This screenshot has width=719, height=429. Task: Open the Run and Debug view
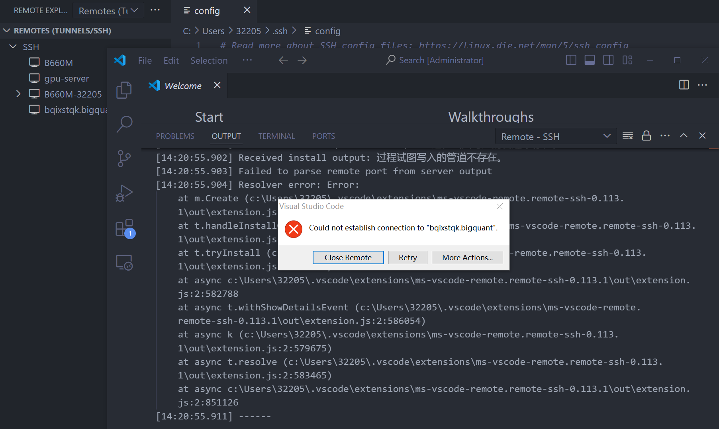124,193
